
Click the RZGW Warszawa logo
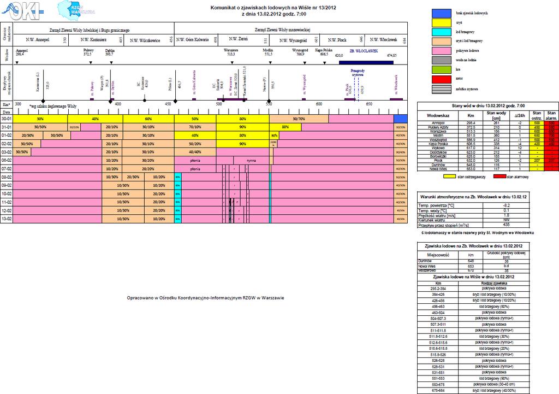click(x=76, y=10)
